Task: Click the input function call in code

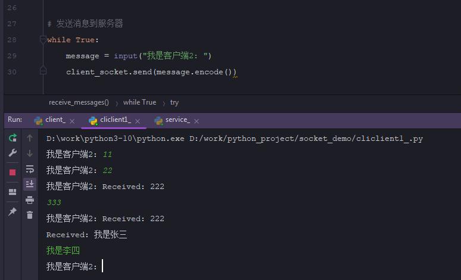Action: (x=126, y=56)
